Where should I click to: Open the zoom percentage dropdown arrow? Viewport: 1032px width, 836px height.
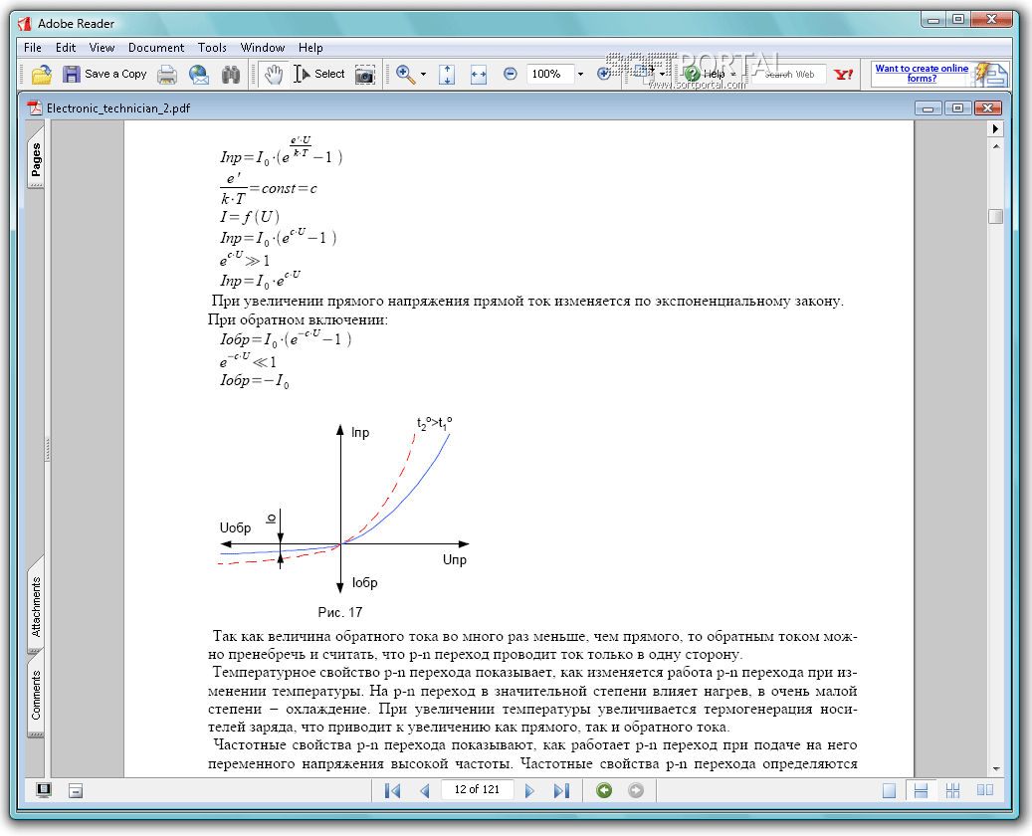[x=580, y=75]
